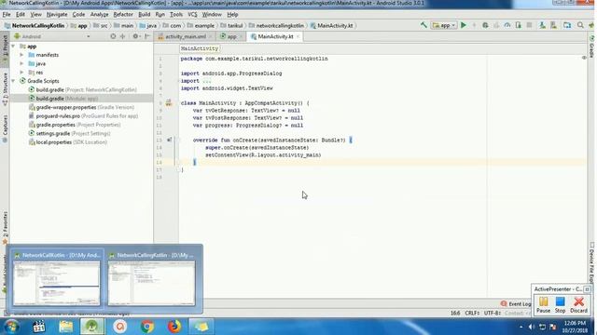Select local.properties file
597x335 pixels.
(68, 142)
